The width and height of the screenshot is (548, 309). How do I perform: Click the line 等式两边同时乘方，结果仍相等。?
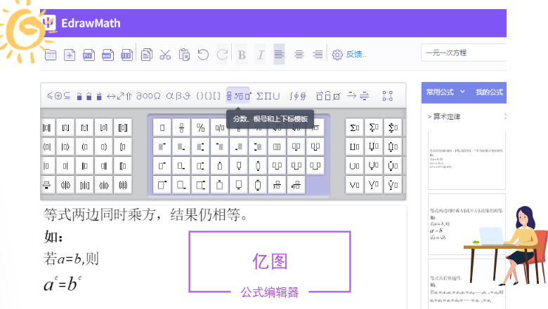coord(145,214)
